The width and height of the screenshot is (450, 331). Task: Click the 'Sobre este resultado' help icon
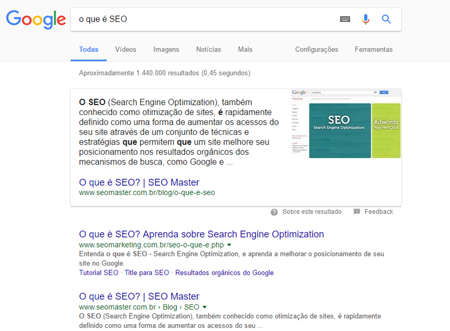click(x=274, y=212)
